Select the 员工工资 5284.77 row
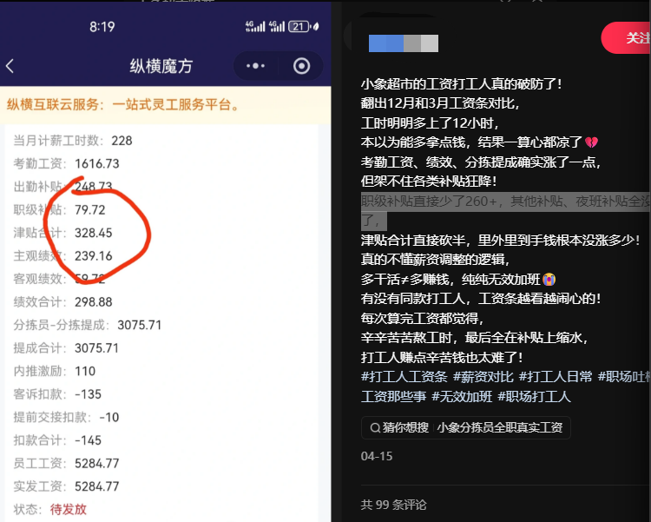The height and width of the screenshot is (522, 651). [x=66, y=464]
